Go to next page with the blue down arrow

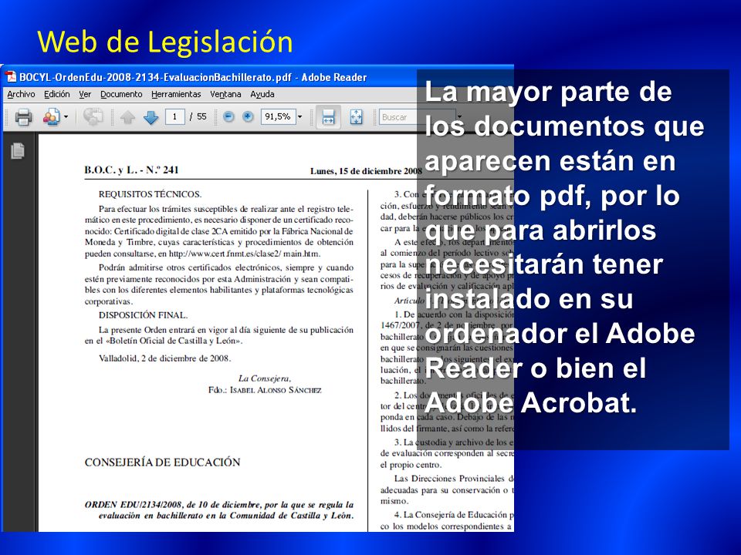151,117
